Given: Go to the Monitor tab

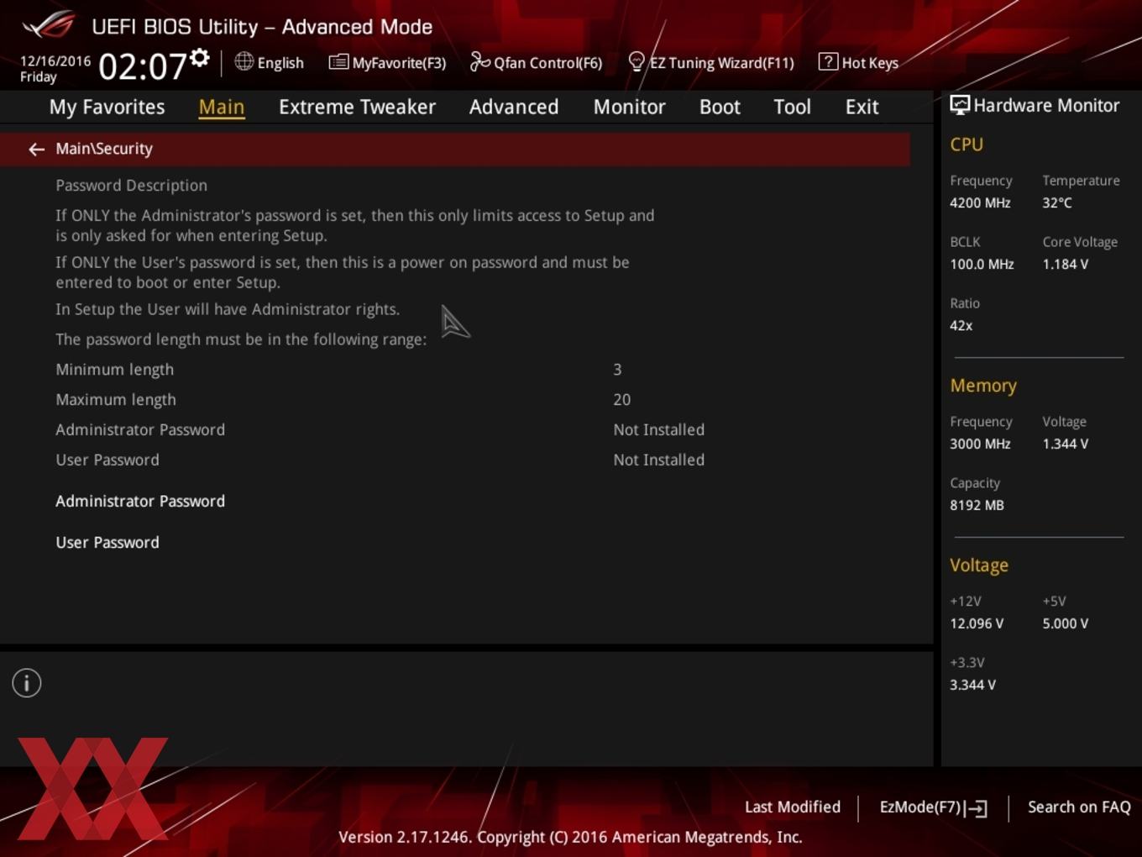Looking at the screenshot, I should pos(629,107).
